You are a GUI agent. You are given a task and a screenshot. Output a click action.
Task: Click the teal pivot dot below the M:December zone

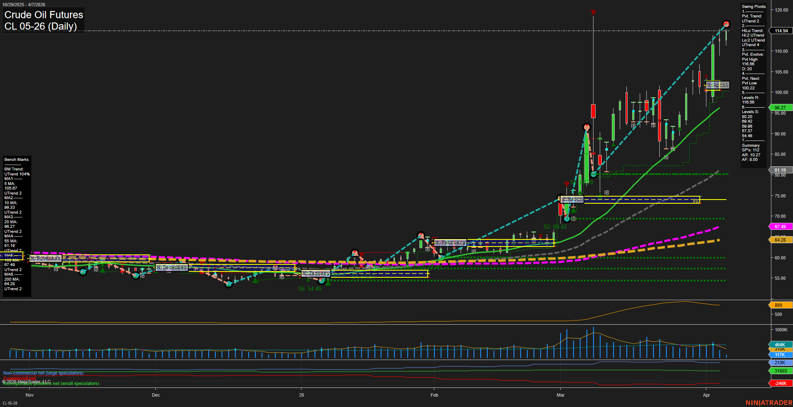[x=228, y=285]
